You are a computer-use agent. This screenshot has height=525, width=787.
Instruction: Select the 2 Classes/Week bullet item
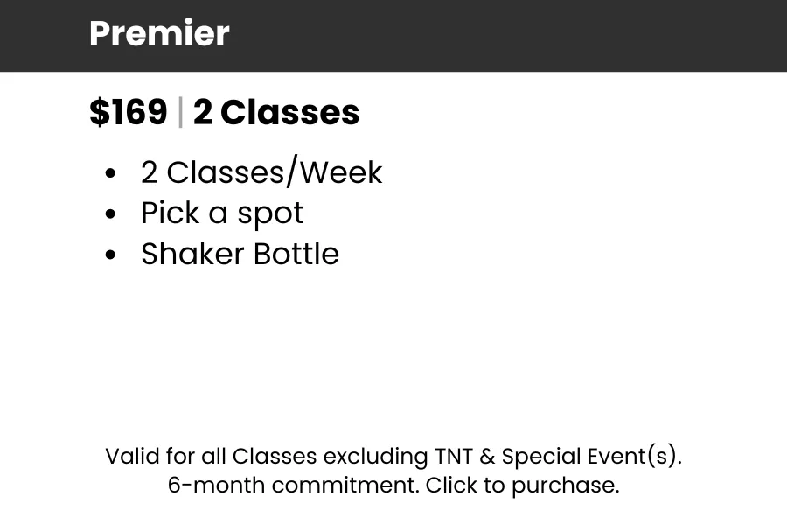coord(261,172)
